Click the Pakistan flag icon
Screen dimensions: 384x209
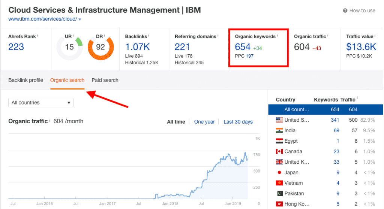click(280, 194)
